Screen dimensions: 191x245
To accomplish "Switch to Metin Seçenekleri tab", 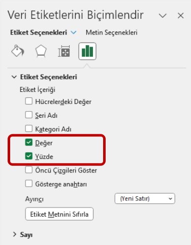I will (111, 32).
